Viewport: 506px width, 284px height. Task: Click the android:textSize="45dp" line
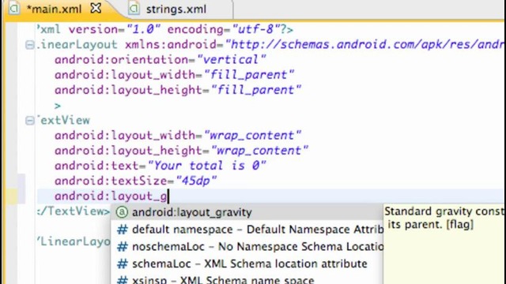(x=135, y=181)
